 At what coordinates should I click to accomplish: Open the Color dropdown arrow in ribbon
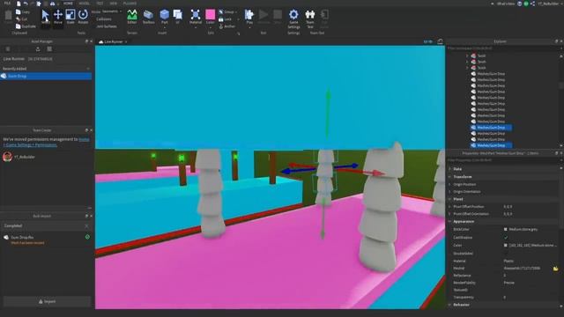coord(211,27)
